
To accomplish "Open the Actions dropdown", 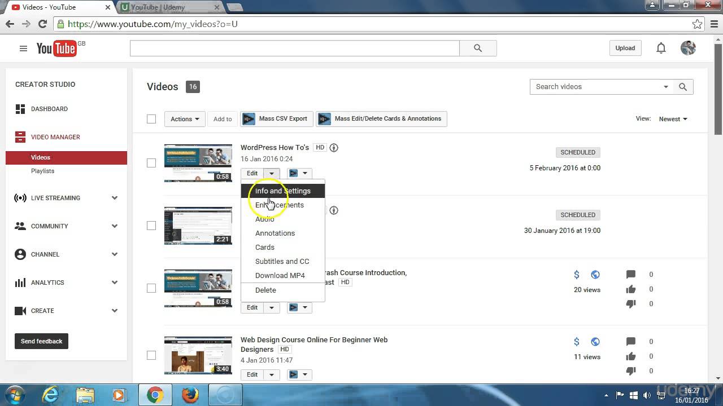I will pyautogui.click(x=185, y=119).
